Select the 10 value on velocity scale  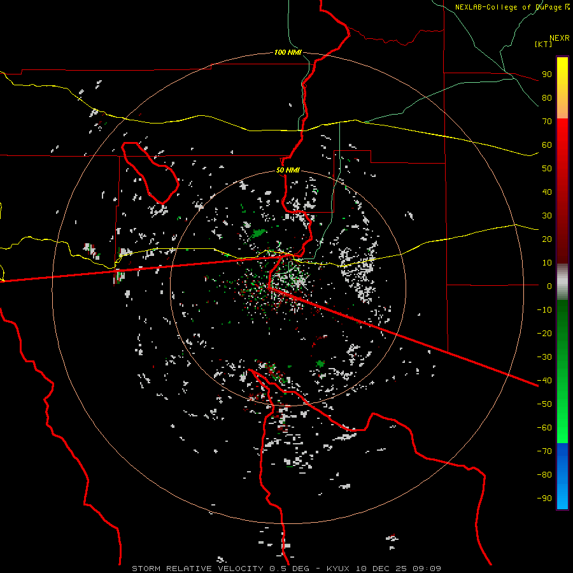(x=547, y=263)
